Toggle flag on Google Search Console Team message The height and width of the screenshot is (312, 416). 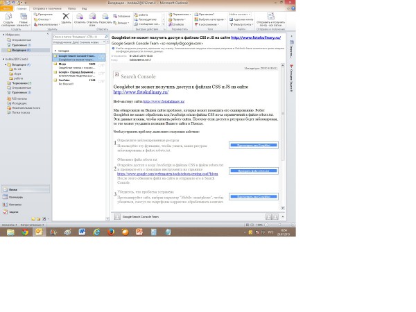101,58
